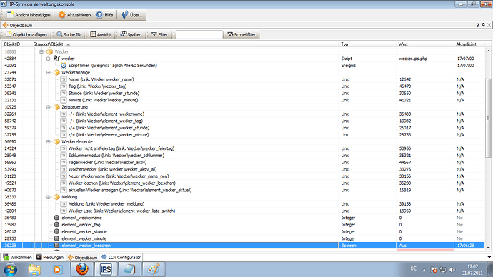The height and width of the screenshot is (277, 493).
Task: Collapse the Meldung folder
Action: [49, 197]
